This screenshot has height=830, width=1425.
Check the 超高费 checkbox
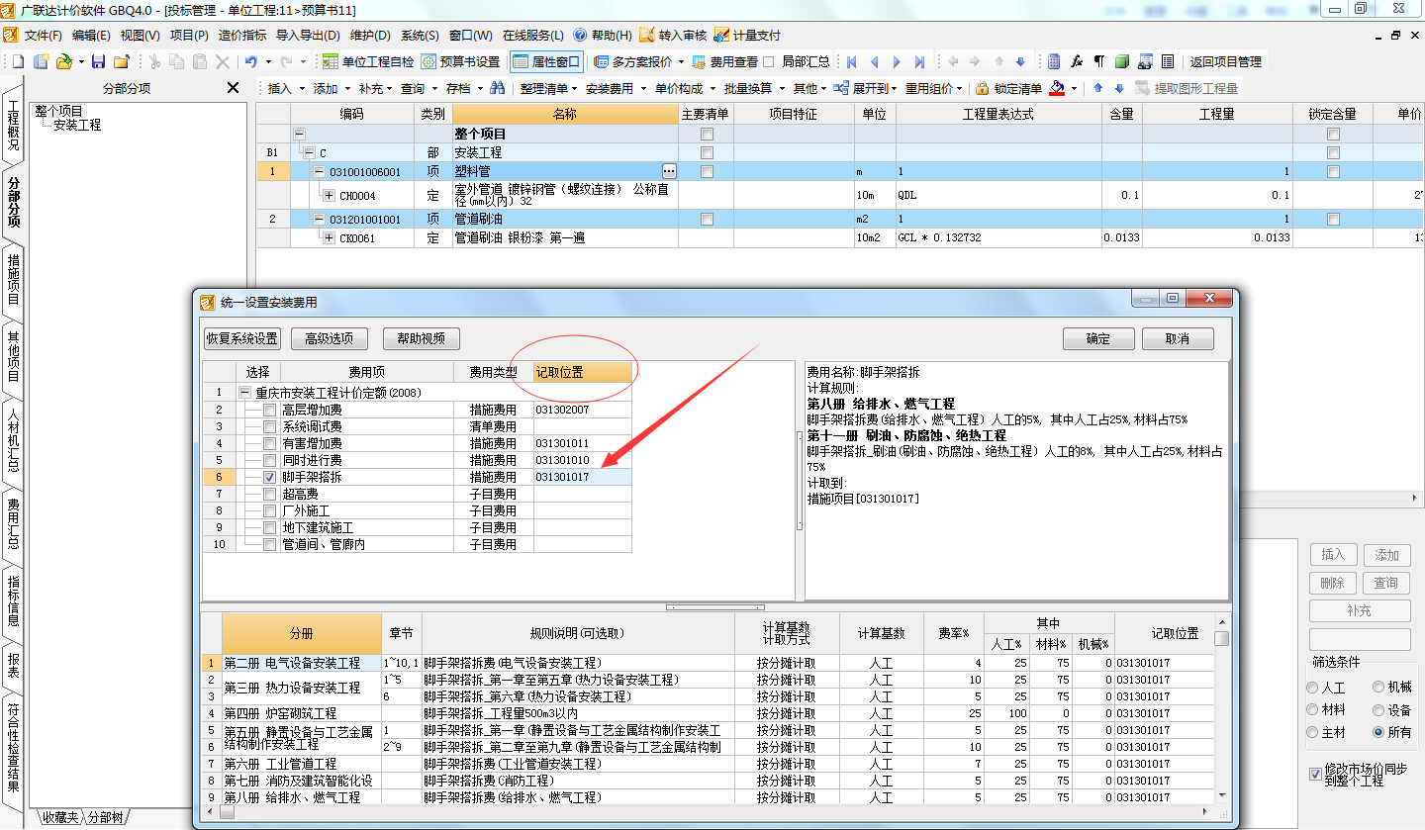click(269, 494)
